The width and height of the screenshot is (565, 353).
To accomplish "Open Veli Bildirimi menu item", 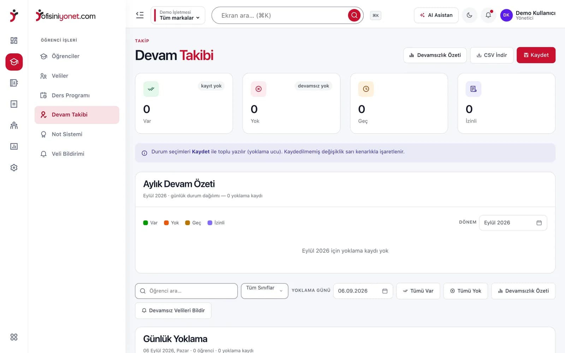I will click(77, 154).
